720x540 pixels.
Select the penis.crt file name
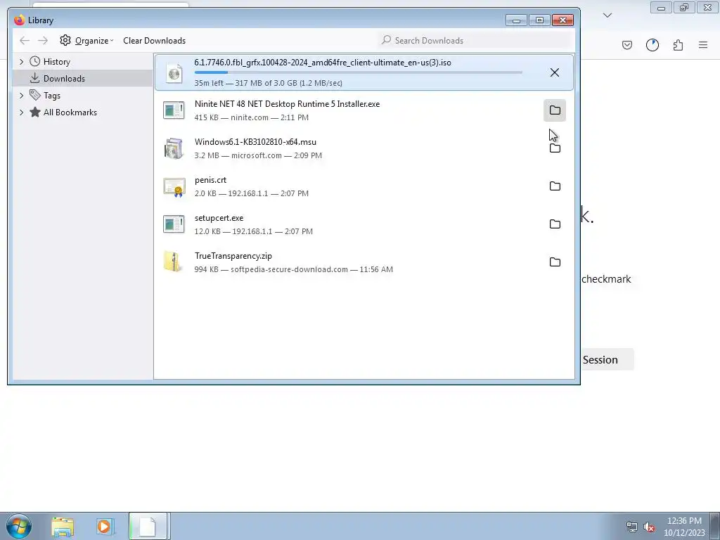[x=210, y=180]
